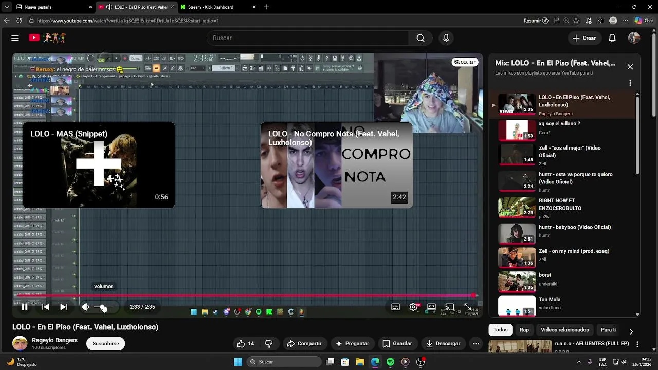658x370 pixels.
Task: Reload the page in the browser
Action: (19, 21)
